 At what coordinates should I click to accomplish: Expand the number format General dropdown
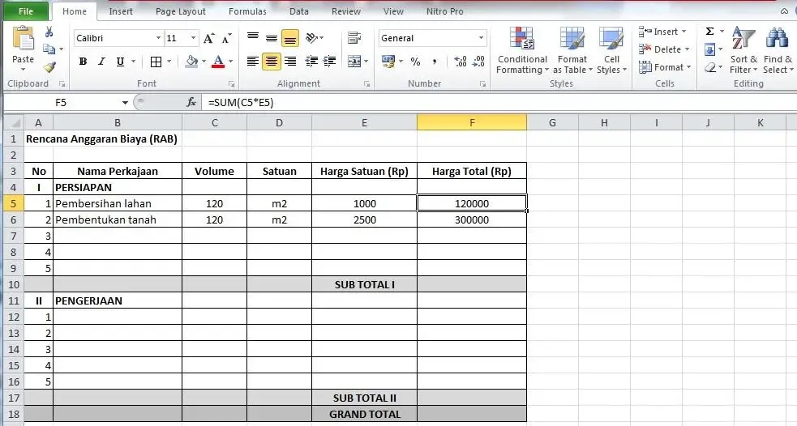coord(481,38)
